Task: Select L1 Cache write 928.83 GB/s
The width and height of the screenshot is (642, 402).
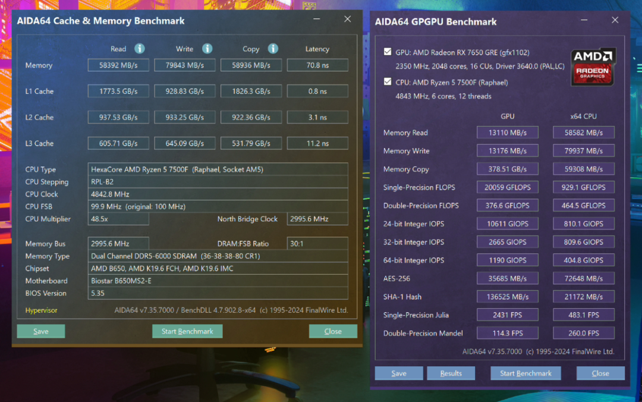Action: click(x=185, y=92)
